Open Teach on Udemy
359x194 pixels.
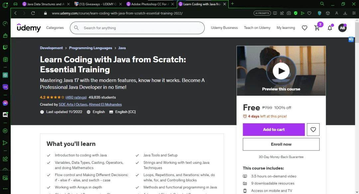[257, 28]
